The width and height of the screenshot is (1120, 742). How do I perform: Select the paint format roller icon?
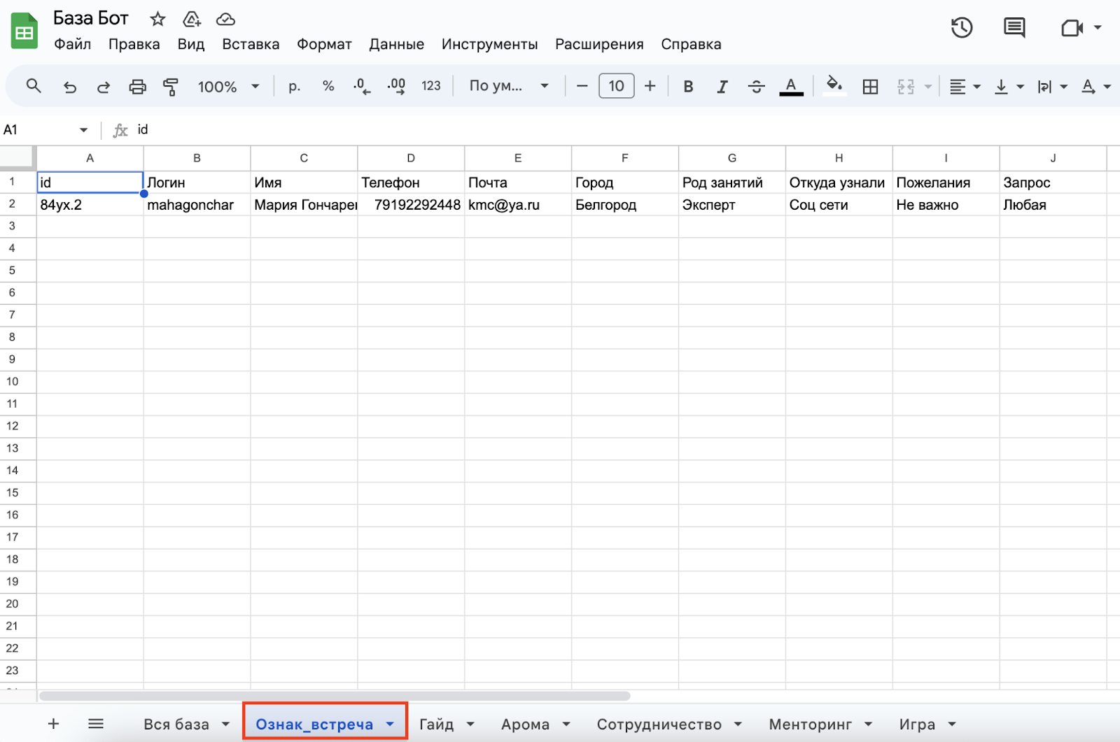click(x=170, y=87)
